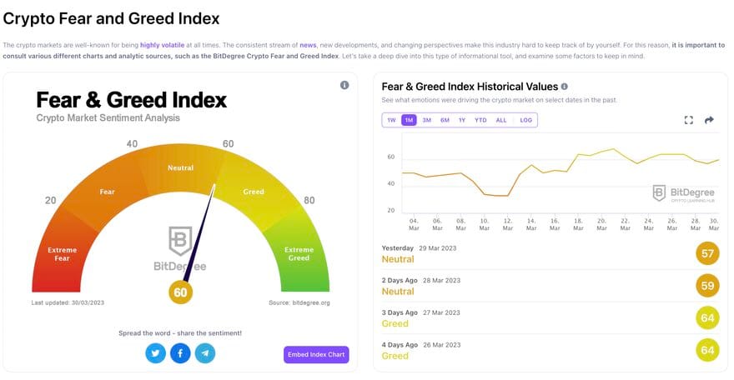Select the 6M time range

click(445, 120)
